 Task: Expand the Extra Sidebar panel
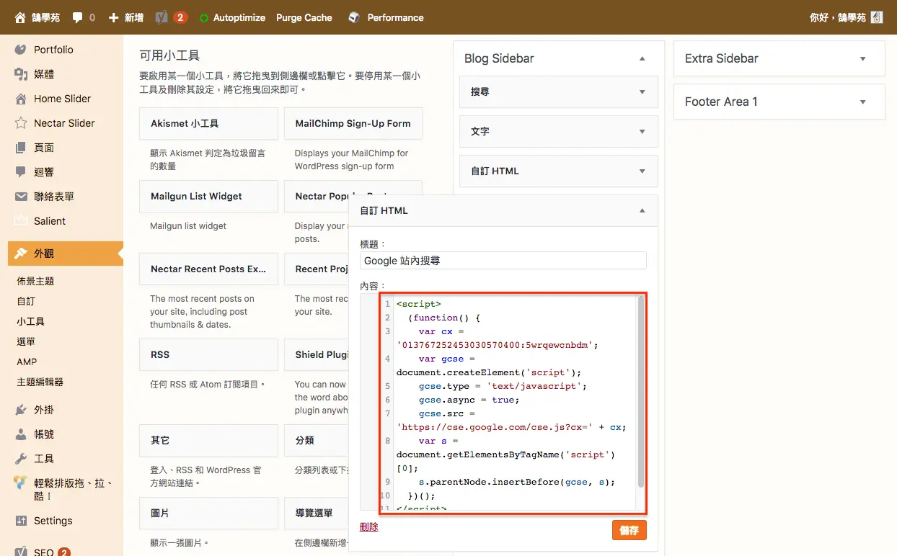(x=863, y=58)
